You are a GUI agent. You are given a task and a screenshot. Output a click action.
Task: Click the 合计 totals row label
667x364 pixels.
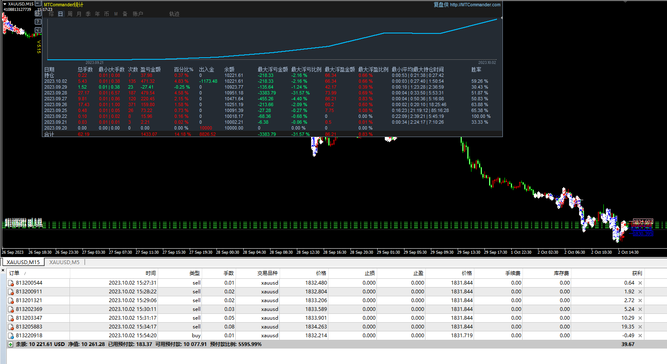coord(49,134)
